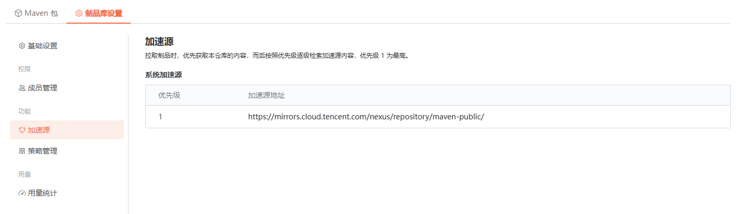Click the gear icon beside 基础设置
The width and height of the screenshot is (747, 214).
pyautogui.click(x=22, y=46)
